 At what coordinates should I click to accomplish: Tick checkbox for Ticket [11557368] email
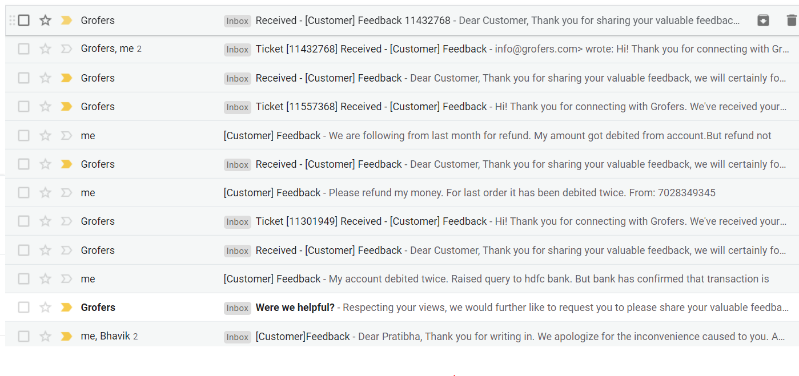23,107
